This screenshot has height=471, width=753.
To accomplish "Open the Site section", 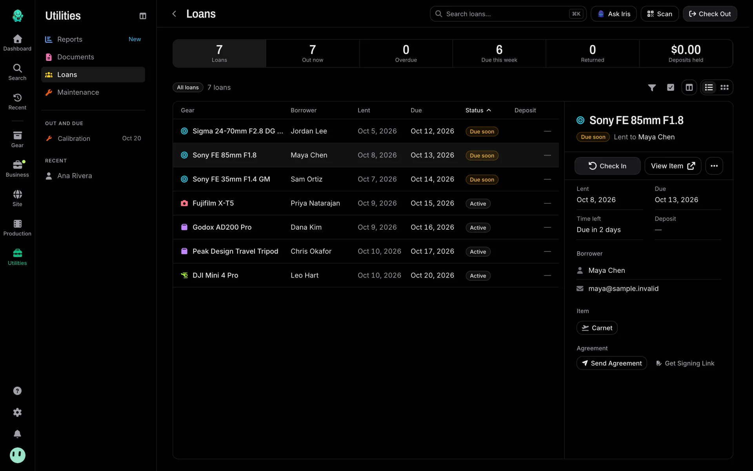I will pyautogui.click(x=17, y=198).
